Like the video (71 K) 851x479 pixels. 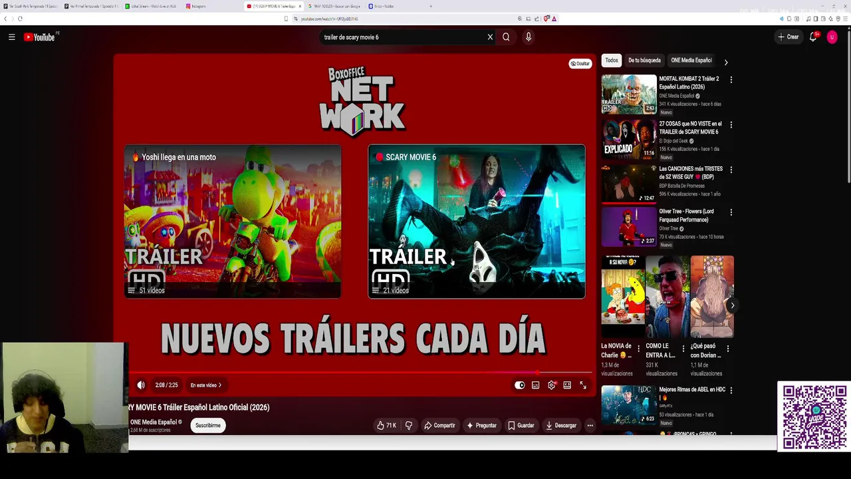(386, 426)
